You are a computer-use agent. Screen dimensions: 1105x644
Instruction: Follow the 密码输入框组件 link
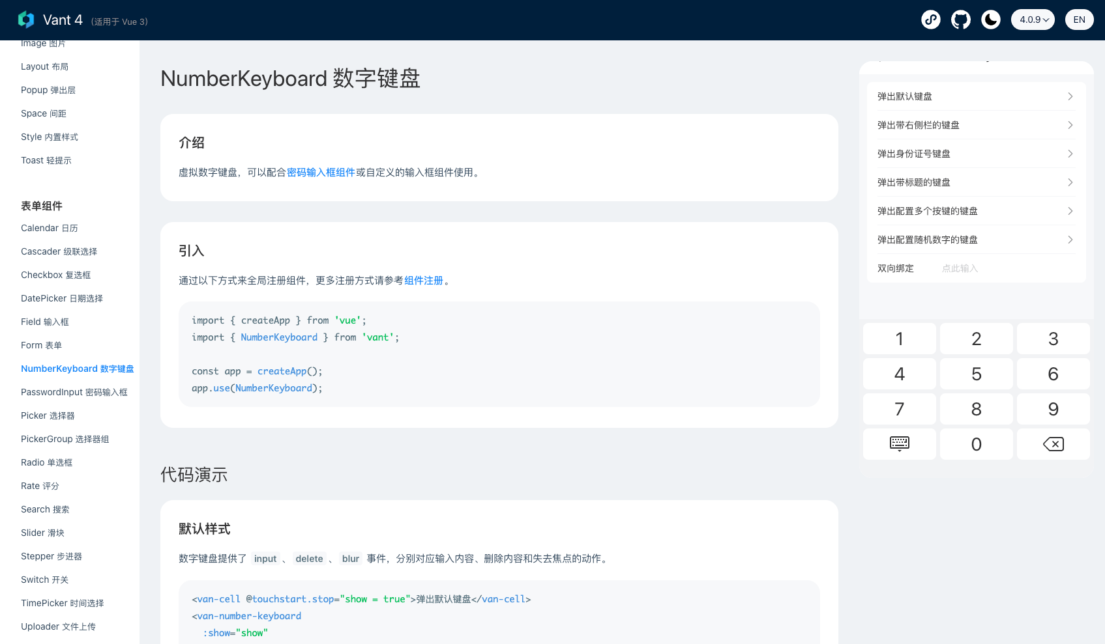pyautogui.click(x=321, y=173)
